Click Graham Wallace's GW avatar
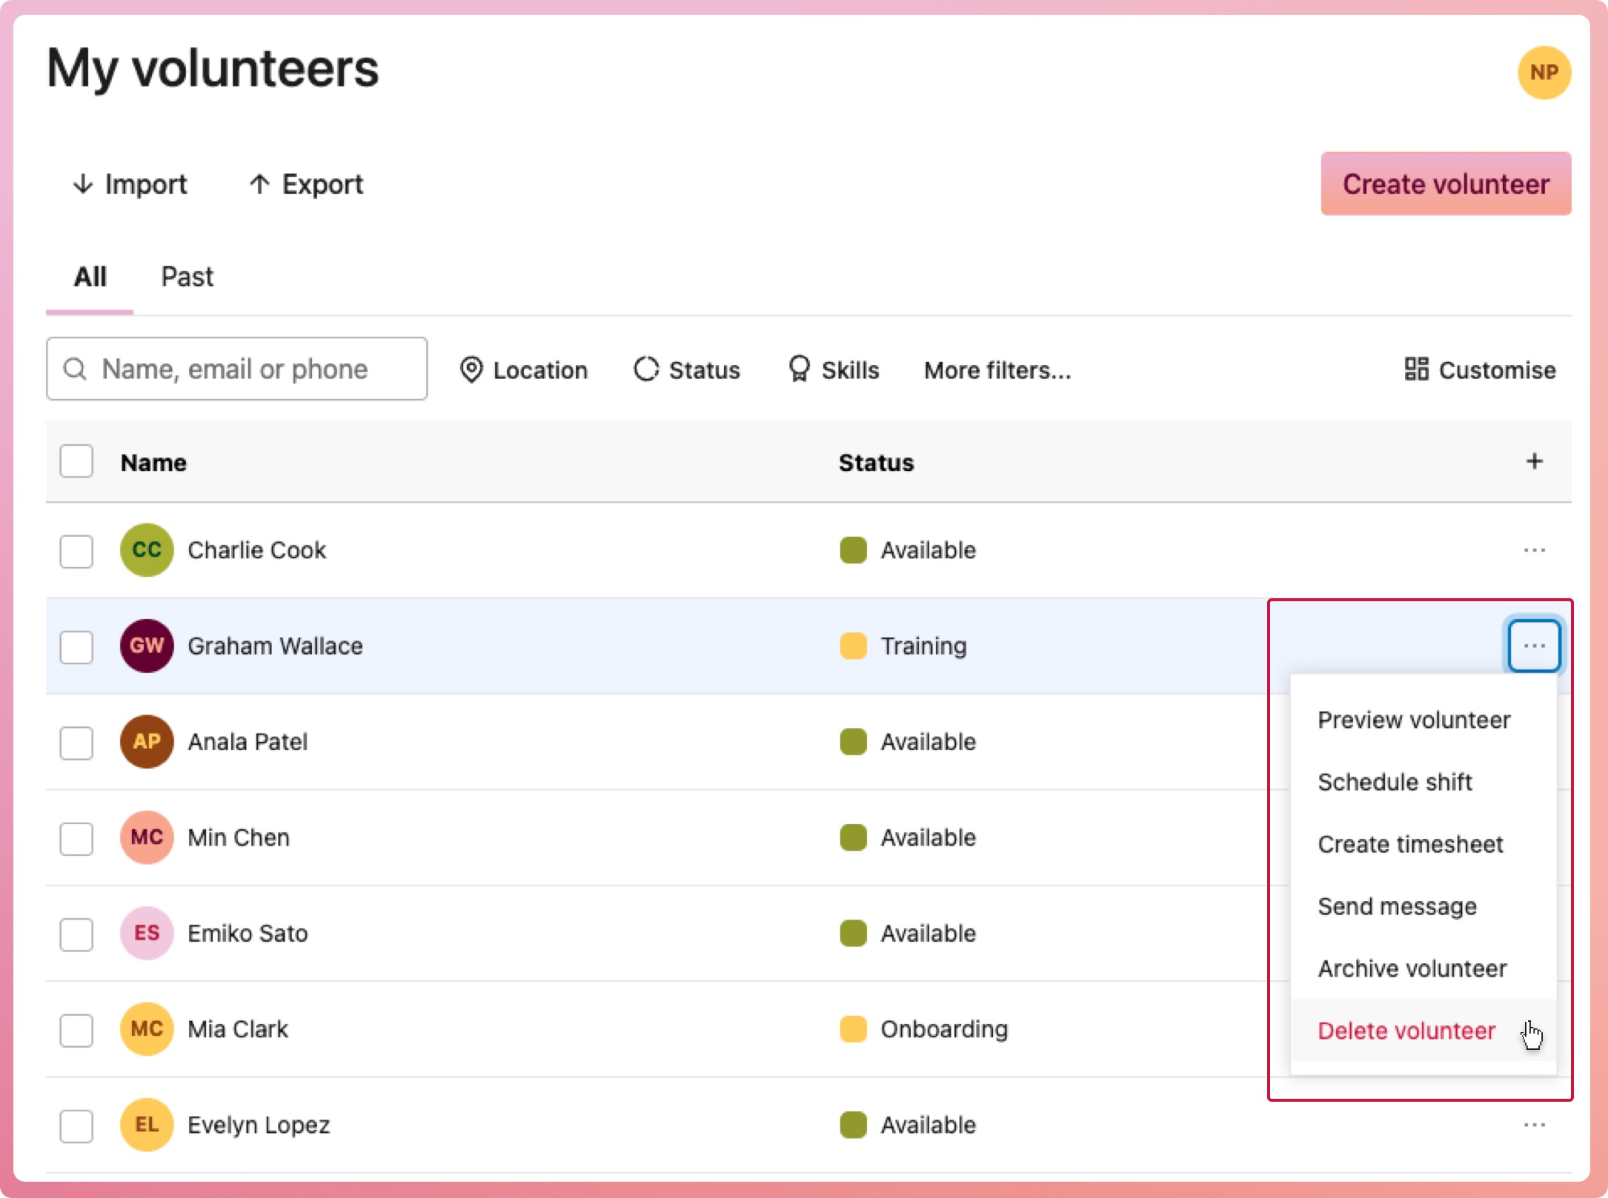The image size is (1608, 1198). (147, 646)
